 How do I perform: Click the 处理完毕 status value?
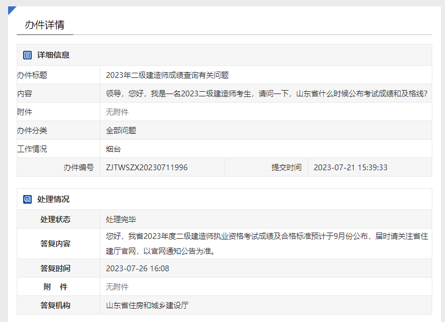(x=121, y=219)
